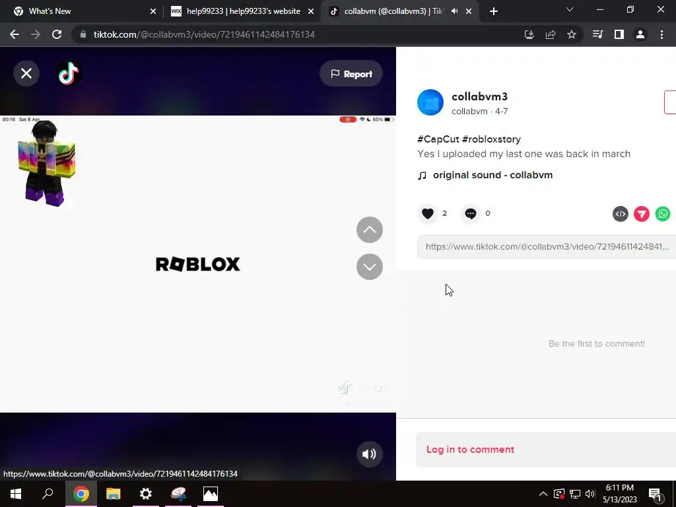Open Chrome from taskbar
The width and height of the screenshot is (676, 507).
pos(81,494)
